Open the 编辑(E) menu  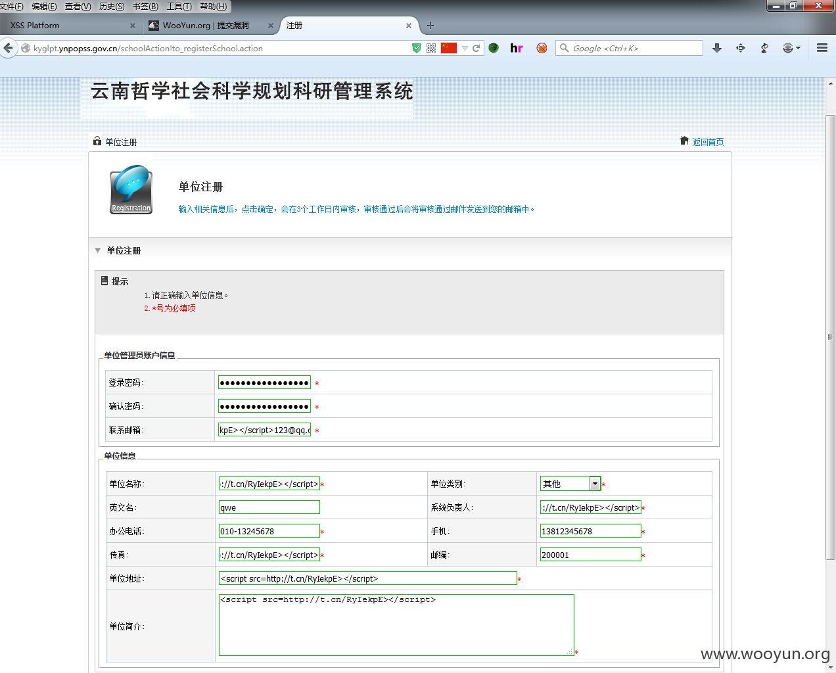click(44, 6)
